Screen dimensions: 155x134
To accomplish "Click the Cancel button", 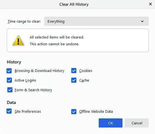I will point(137,123).
